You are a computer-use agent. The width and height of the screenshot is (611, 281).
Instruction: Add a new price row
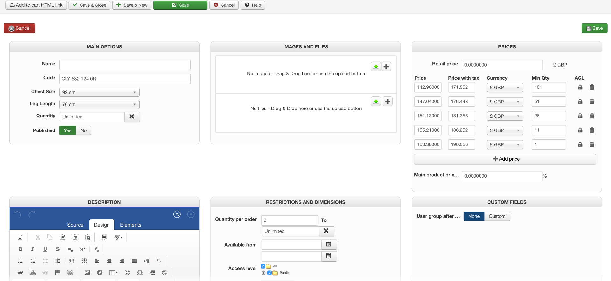[x=505, y=159]
